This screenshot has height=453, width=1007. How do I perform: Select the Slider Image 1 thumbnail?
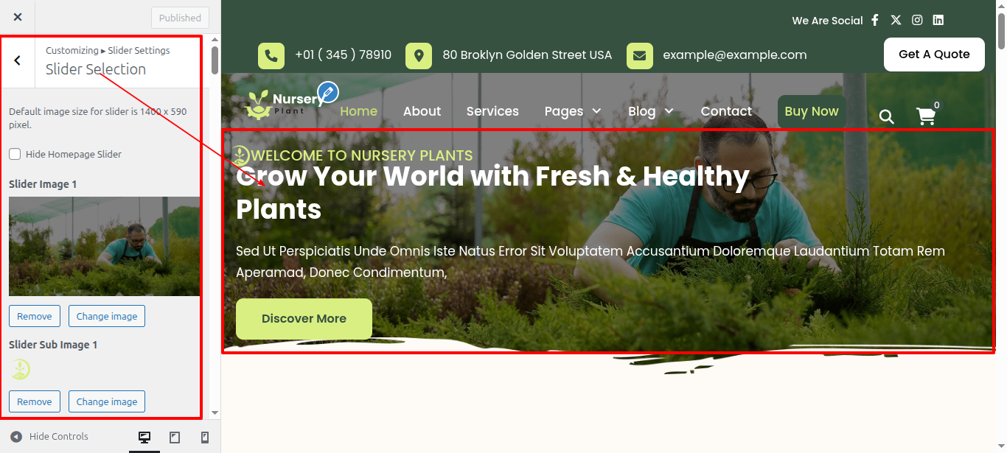[104, 246]
